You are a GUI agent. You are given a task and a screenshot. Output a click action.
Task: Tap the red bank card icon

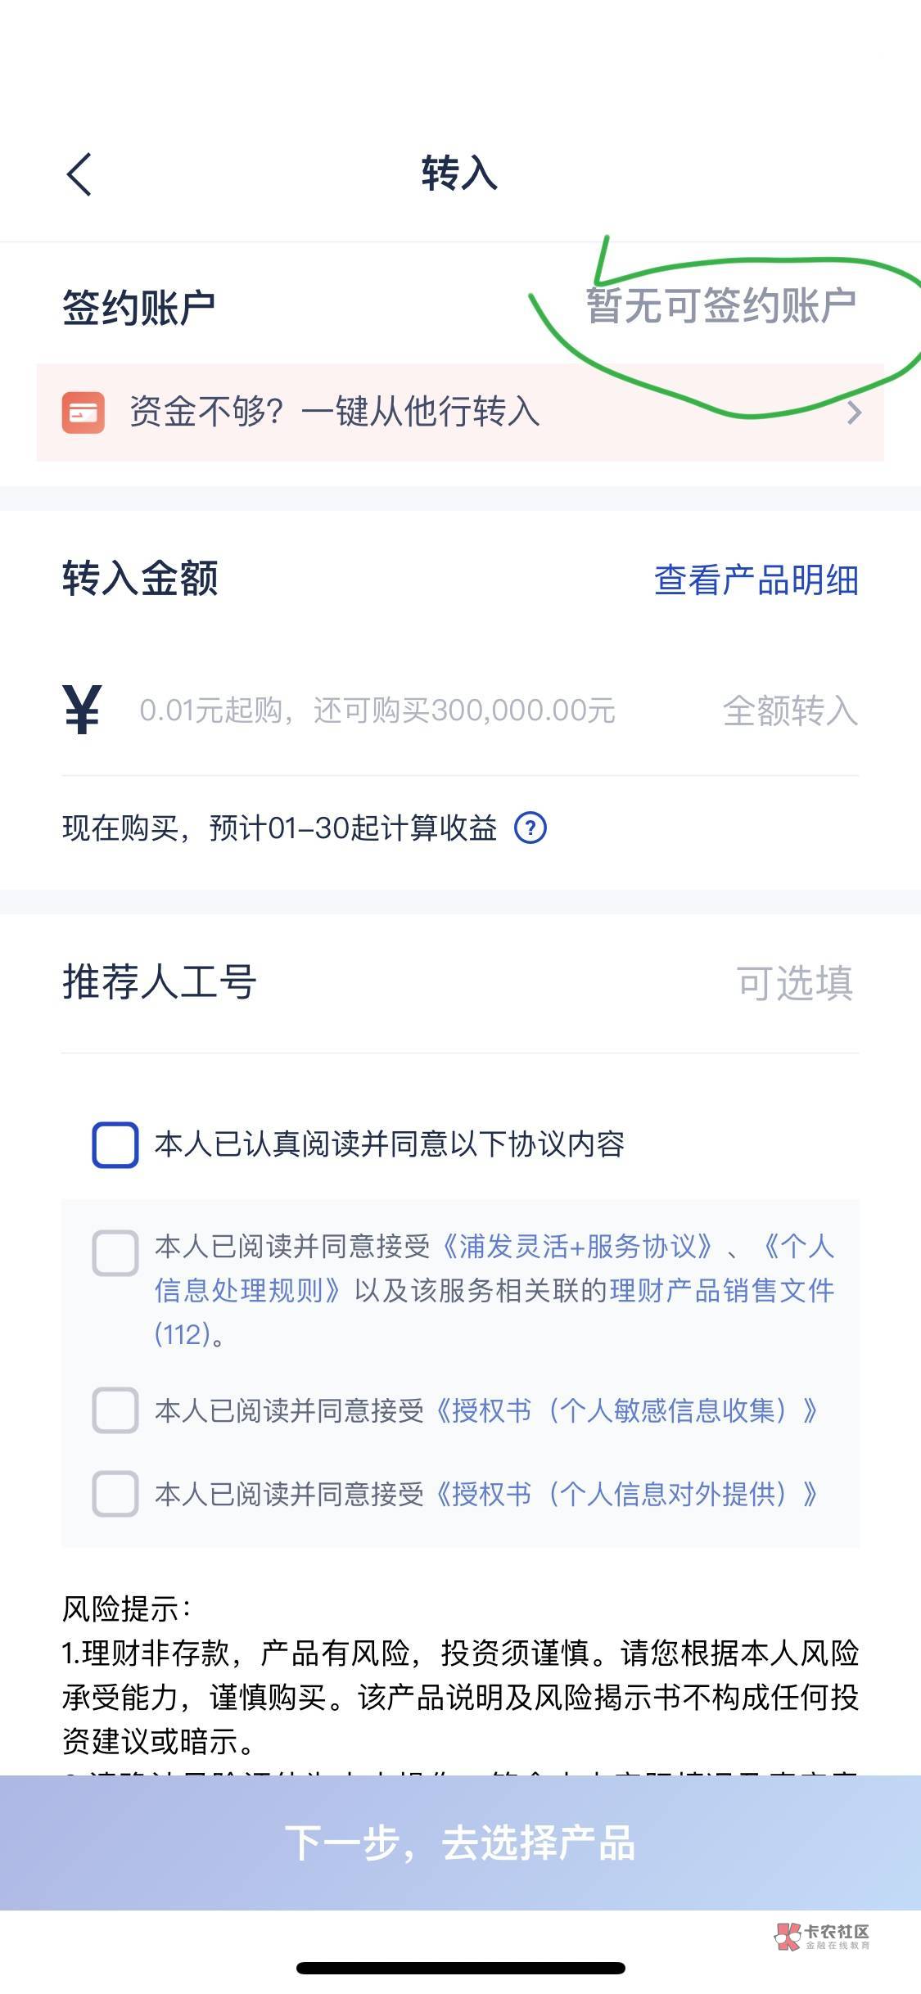84,412
